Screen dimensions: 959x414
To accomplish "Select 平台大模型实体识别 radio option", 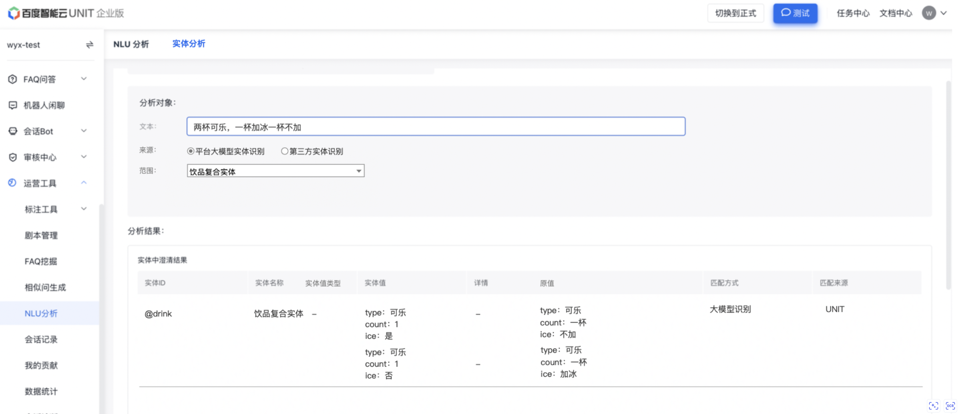I will coord(190,151).
